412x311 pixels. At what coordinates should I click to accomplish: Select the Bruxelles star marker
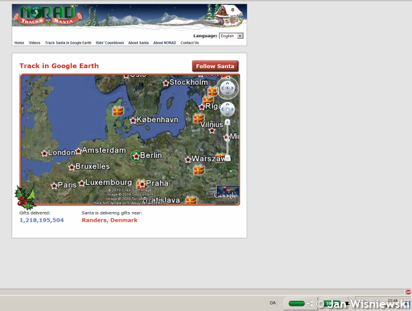(x=71, y=167)
